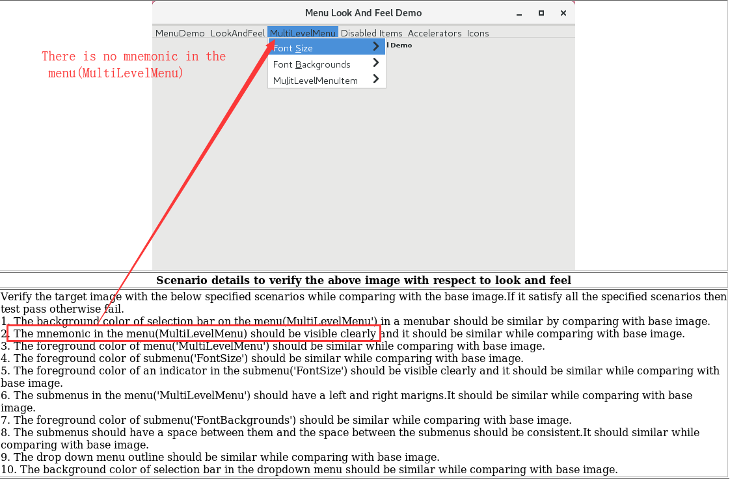Click the 'Scenario details to verify' heading
This screenshot has width=730, height=481.
[x=363, y=281]
